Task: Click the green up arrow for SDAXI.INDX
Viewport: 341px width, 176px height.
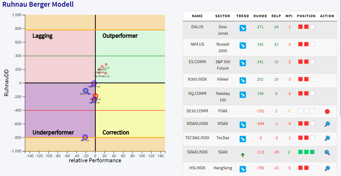Action: click(243, 155)
